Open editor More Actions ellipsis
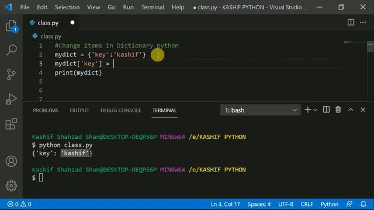 [363, 22]
